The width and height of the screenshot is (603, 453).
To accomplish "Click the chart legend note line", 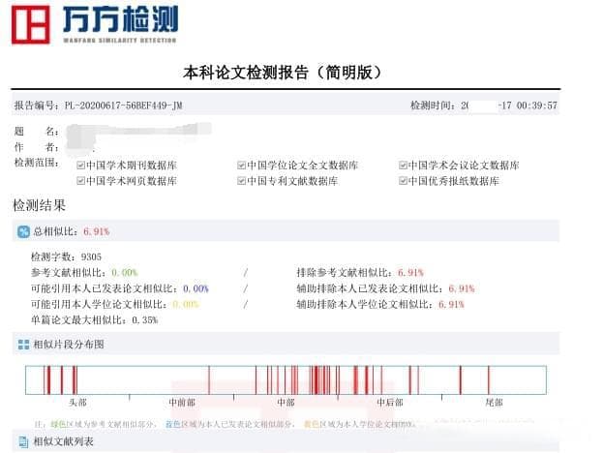I will pyautogui.click(x=225, y=424).
